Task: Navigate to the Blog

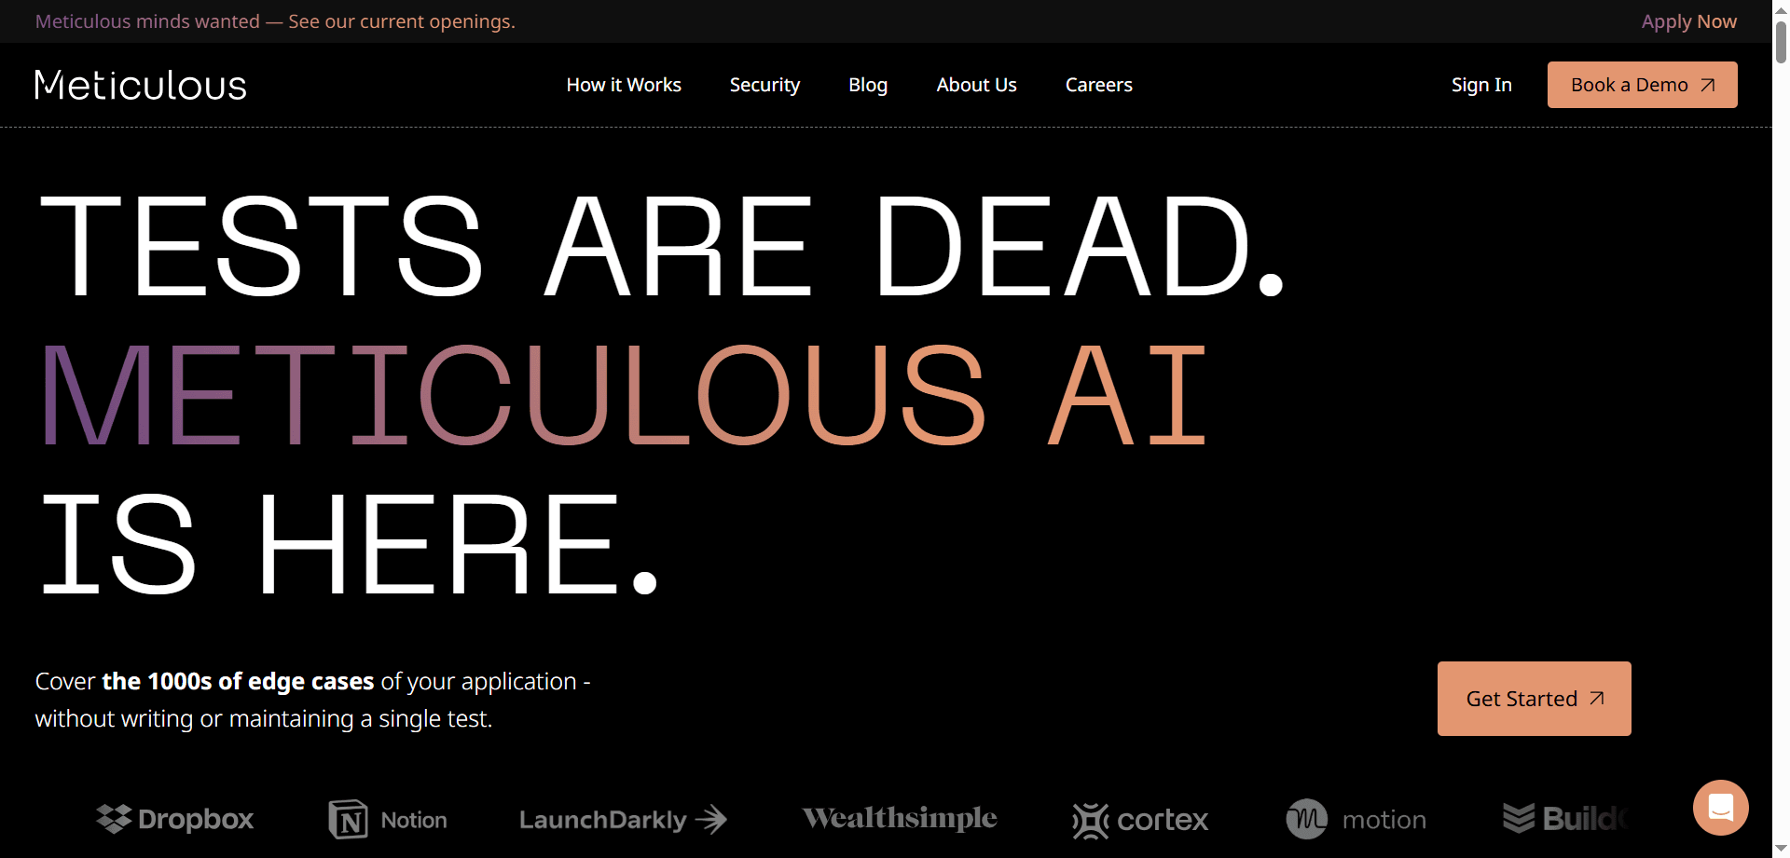Action: (x=867, y=85)
